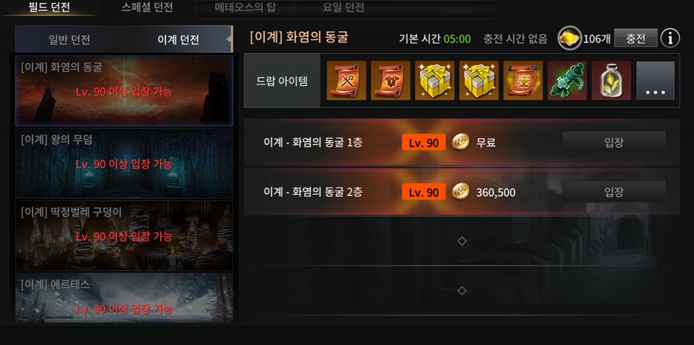Select the green rolled scroll drop item

[567, 80]
